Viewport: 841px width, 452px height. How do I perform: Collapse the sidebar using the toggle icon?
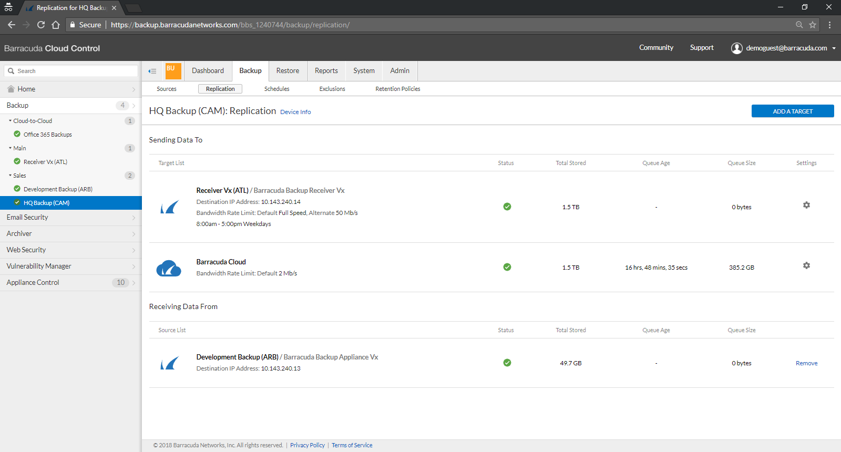coord(152,71)
